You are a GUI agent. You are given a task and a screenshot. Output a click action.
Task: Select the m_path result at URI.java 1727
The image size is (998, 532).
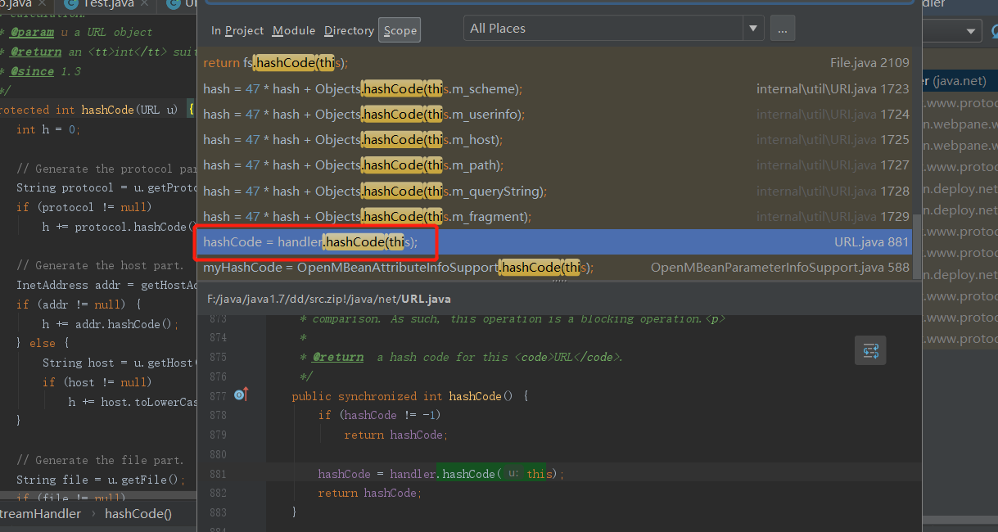(x=557, y=165)
